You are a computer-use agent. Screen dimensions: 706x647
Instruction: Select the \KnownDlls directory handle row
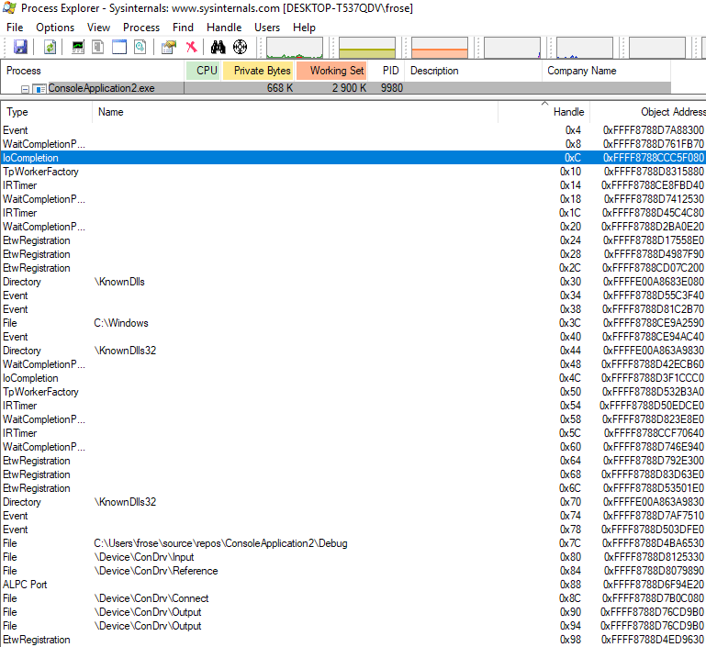(x=353, y=282)
